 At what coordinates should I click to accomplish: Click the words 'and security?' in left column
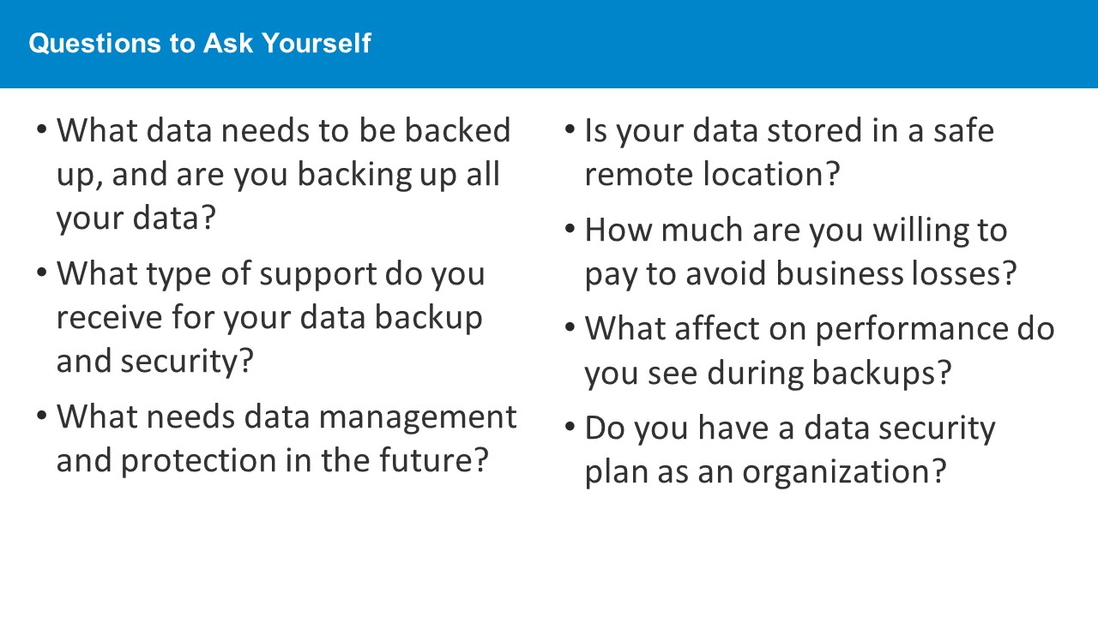[x=156, y=361]
